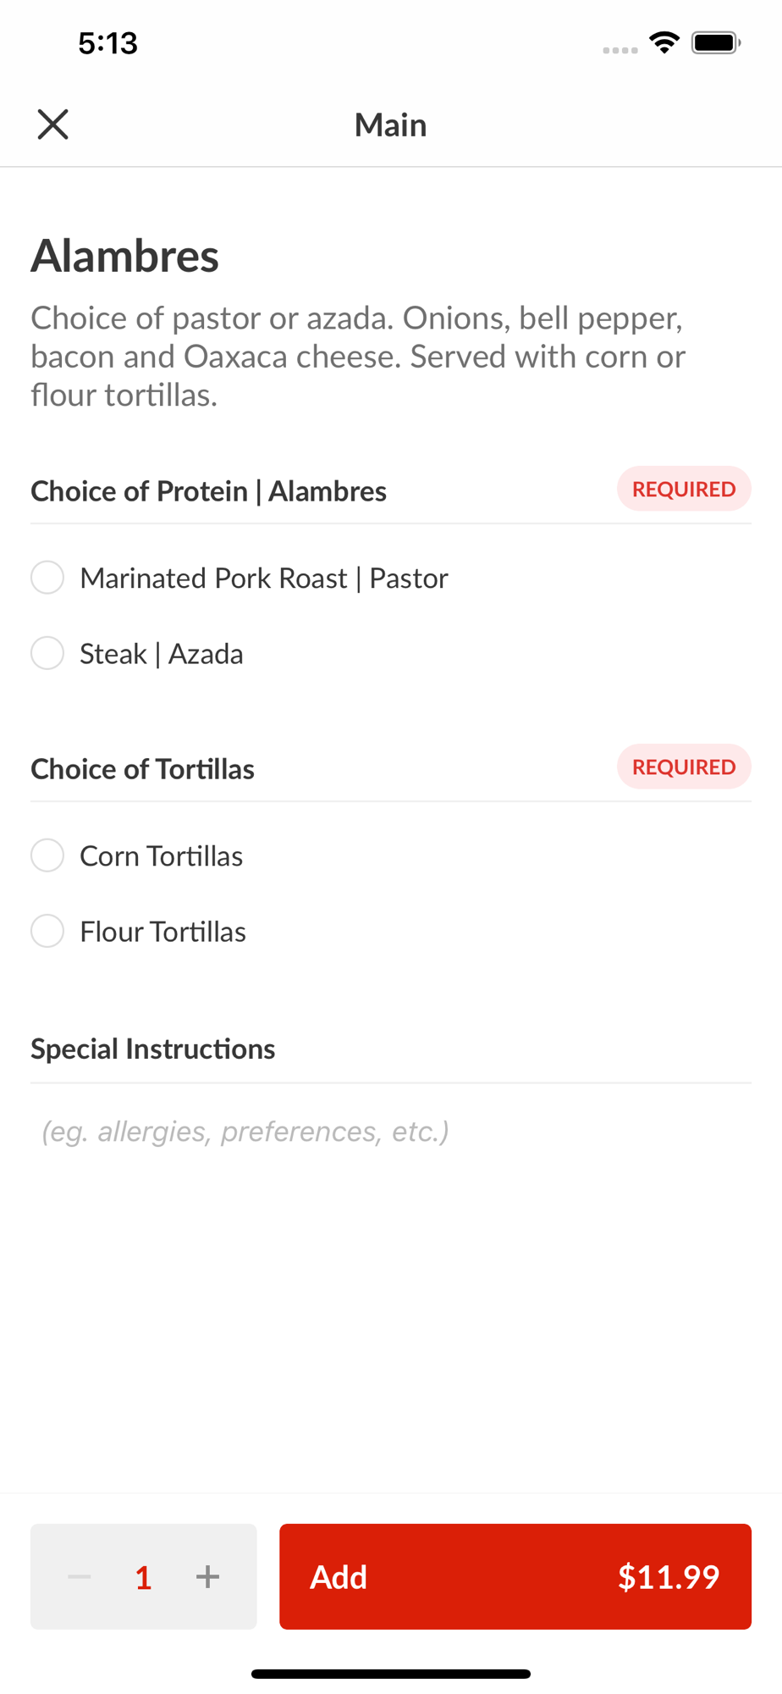Image resolution: width=782 pixels, height=1694 pixels.
Task: Focus the special instructions text field
Action: tap(389, 1132)
